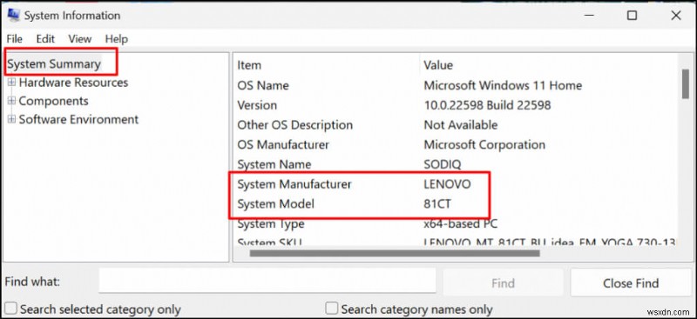Screen dimensions: 697x319
Task: Select the Other OS Description row
Action: (x=456, y=124)
